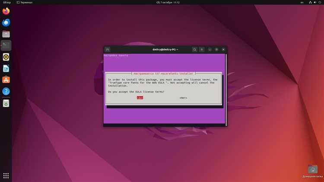Viewport: 324px width, 182px height.
Task: Open the en keyboard layout indicator
Action: click(302, 3)
